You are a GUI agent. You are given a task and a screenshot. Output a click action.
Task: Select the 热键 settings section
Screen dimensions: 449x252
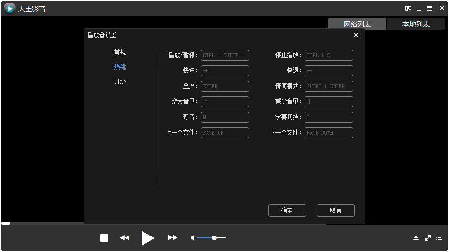[x=120, y=67]
